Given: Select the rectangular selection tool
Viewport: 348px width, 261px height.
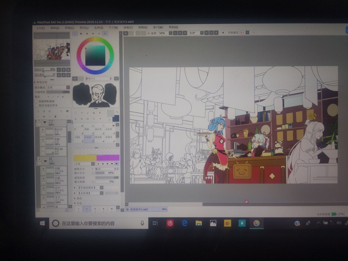Looking at the screenshot, I should (x=75, y=113).
